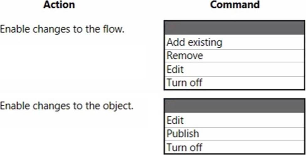Click the 'Enable changes to the object' label
306x155 pixels.
pos(67,105)
